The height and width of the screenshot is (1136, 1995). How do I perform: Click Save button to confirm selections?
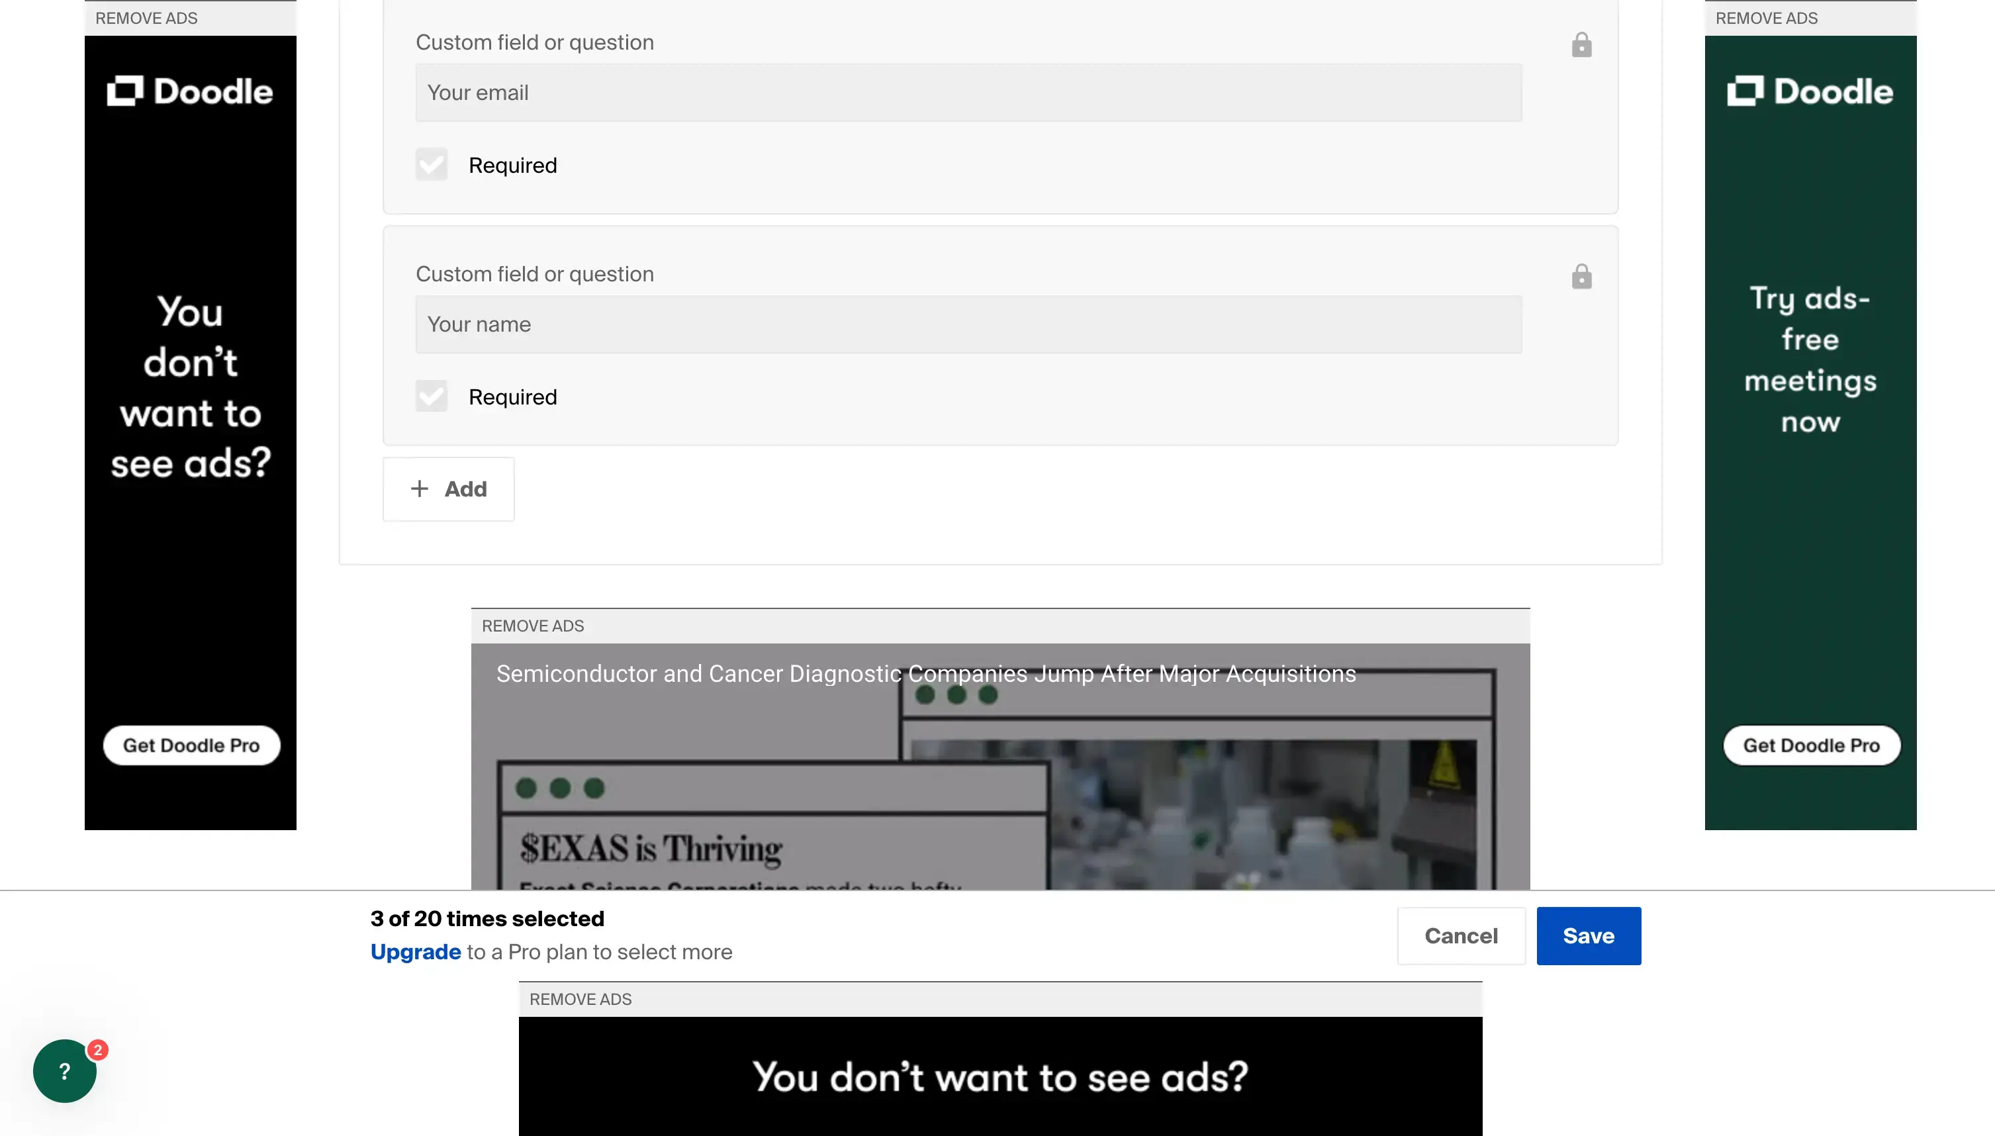(1588, 935)
